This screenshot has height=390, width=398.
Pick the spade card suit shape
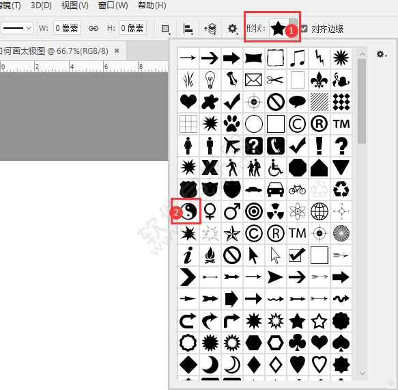[x=341, y=342]
